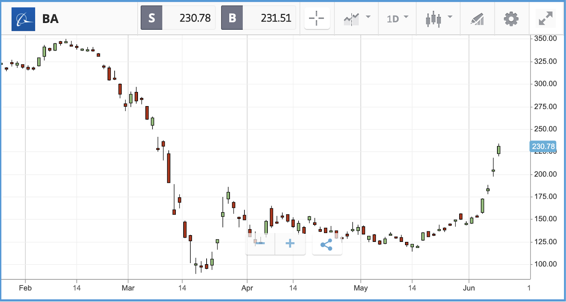Click the 350.00 price axis label
566x302 pixels.
(x=545, y=38)
